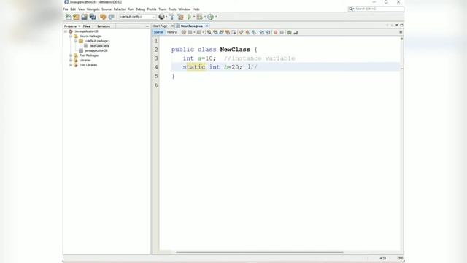Click the New Project toolbar icon
Image resolution: width=467 pixels, height=263 pixels.
76,17
